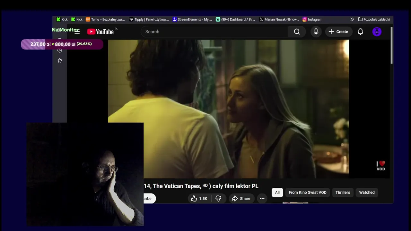This screenshot has height=231, width=411.
Task: Expand hidden bookmarks with double chevron
Action: click(352, 19)
